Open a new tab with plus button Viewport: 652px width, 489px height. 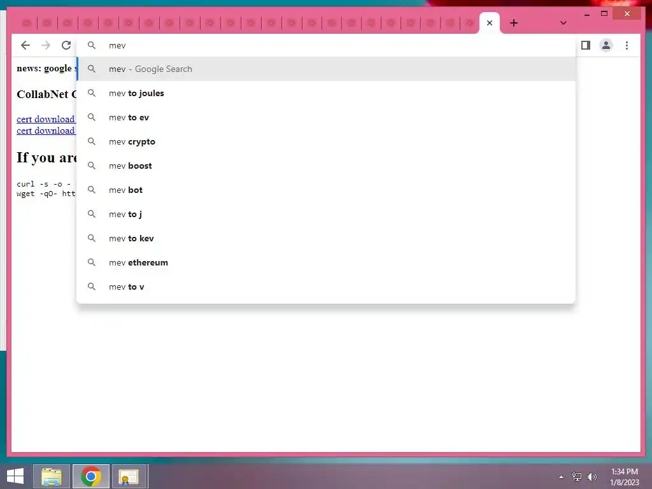point(514,23)
